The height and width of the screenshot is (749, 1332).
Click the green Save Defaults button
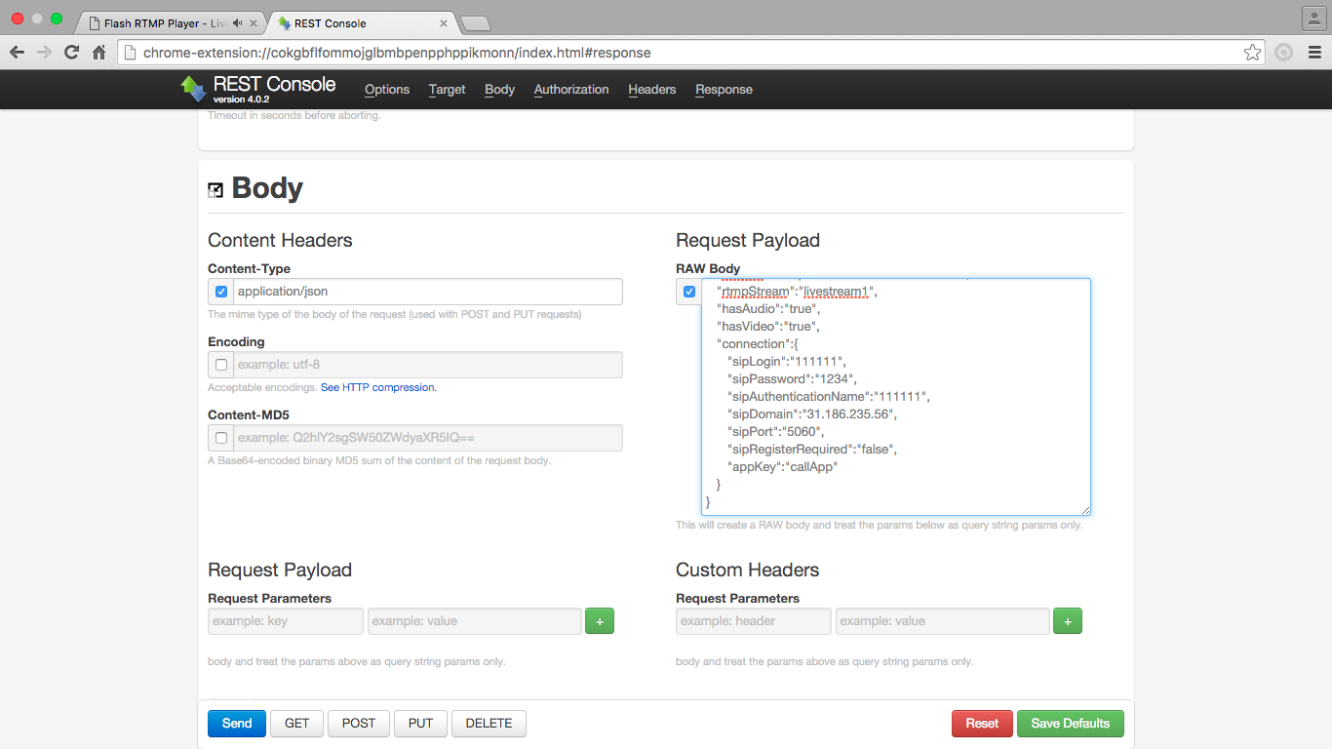point(1071,724)
